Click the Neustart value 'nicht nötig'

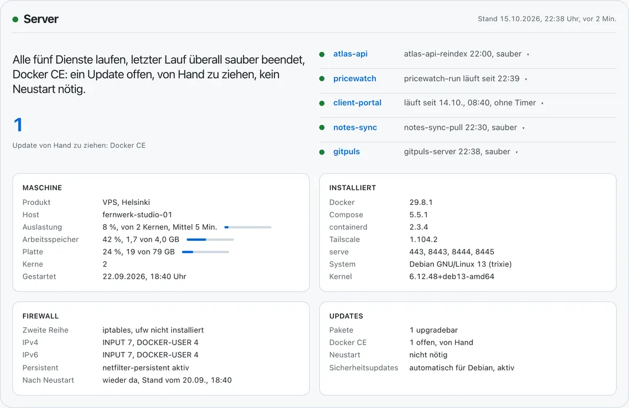tap(428, 355)
